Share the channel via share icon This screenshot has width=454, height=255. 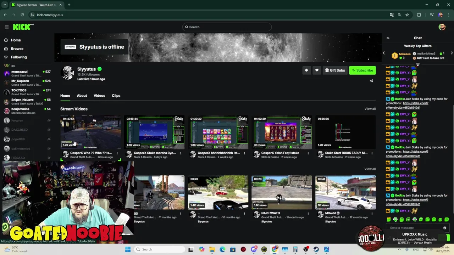pyautogui.click(x=371, y=81)
